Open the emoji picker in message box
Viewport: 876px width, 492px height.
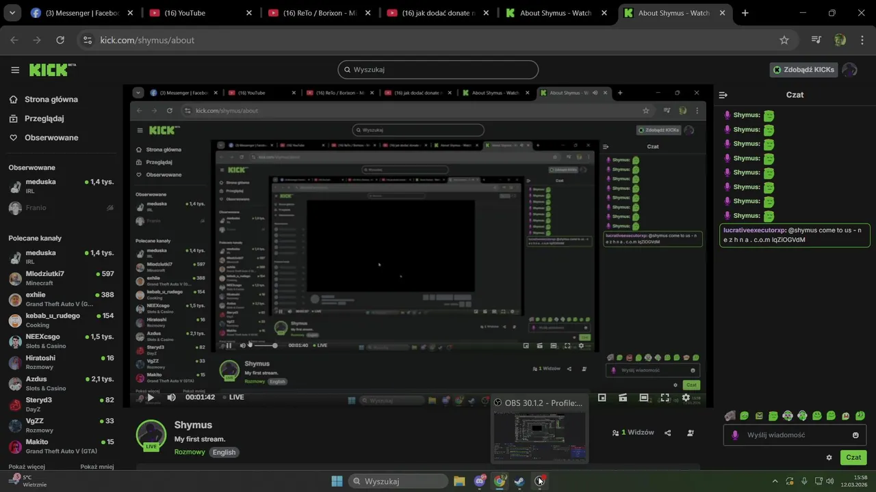click(855, 435)
